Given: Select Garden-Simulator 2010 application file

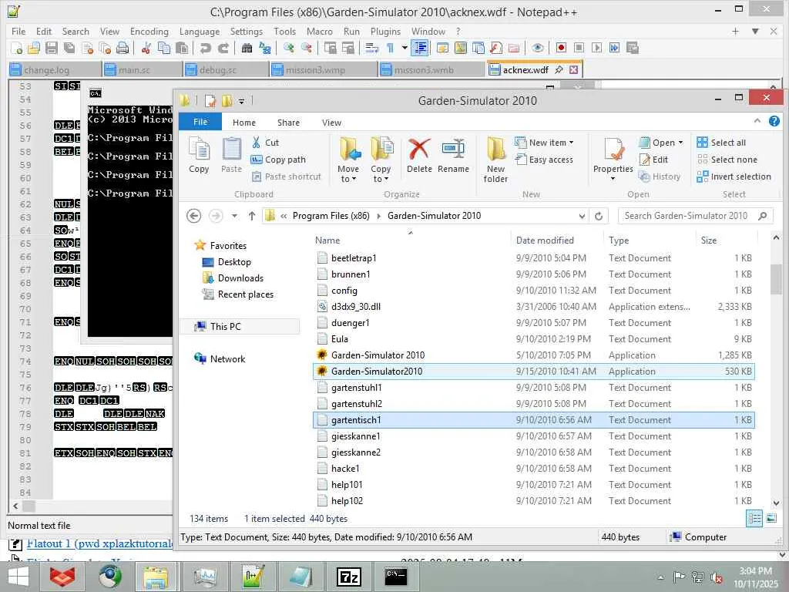Looking at the screenshot, I should click(533, 355).
